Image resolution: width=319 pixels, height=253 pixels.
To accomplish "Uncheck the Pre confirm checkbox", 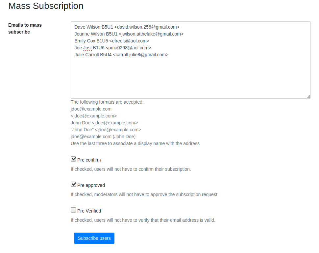I will (x=73, y=159).
